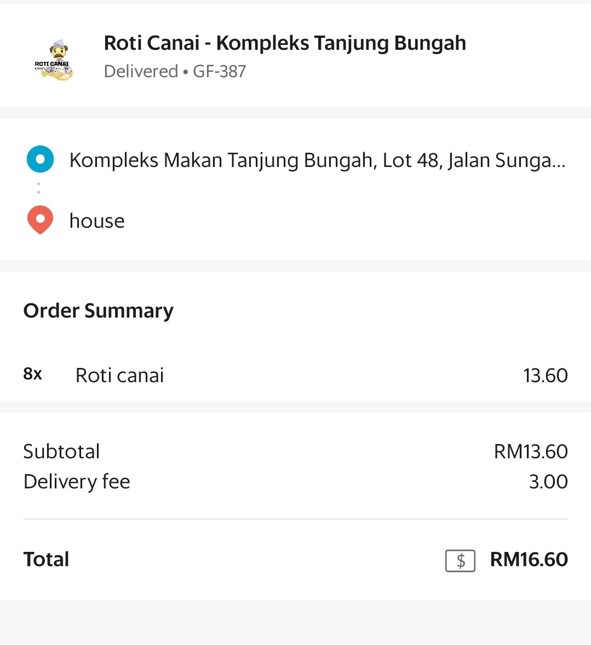
Task: Tap the RM16.60 total amount
Action: (x=529, y=560)
